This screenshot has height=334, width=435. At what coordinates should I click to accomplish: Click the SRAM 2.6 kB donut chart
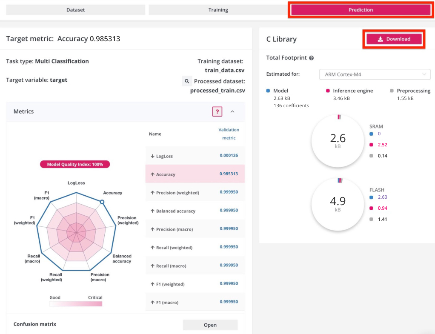tap(338, 140)
